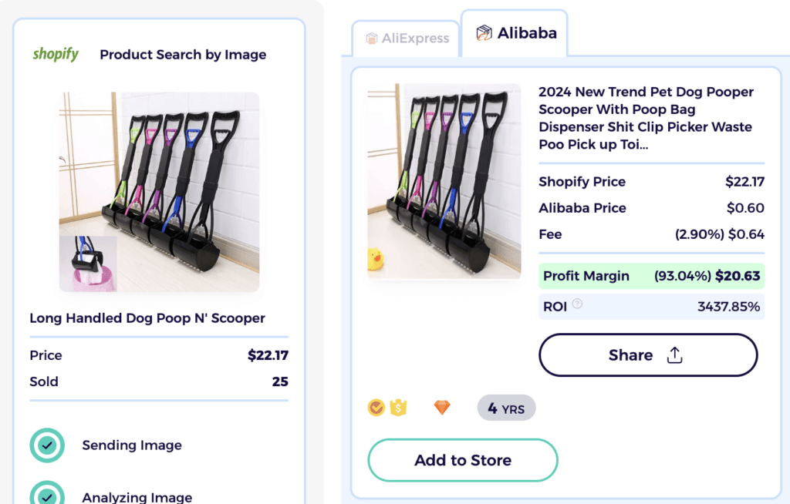Image resolution: width=790 pixels, height=504 pixels.
Task: Click the Add to Store button
Action: point(462,460)
